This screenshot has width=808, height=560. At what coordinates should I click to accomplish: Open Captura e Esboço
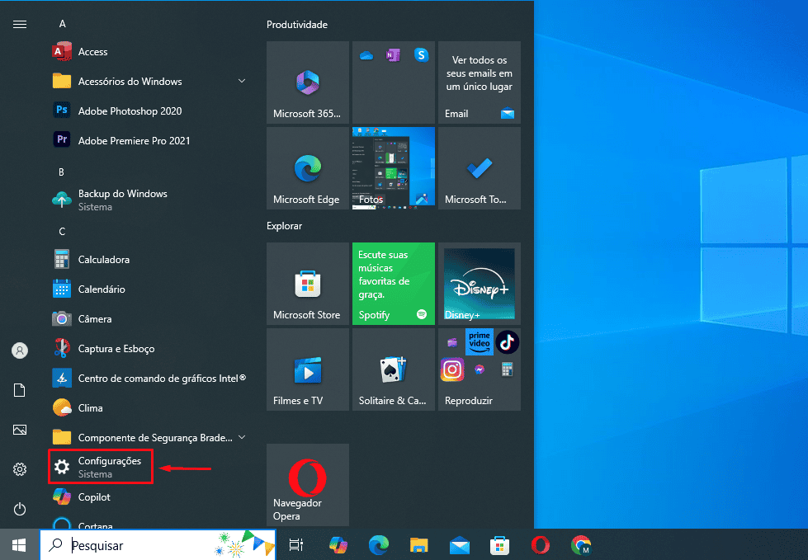(149, 349)
